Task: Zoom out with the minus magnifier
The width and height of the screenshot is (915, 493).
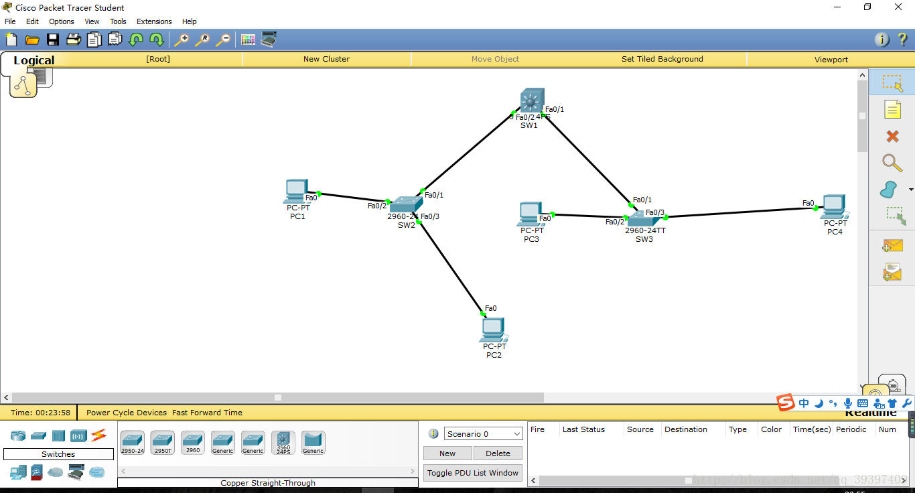Action: pos(222,40)
